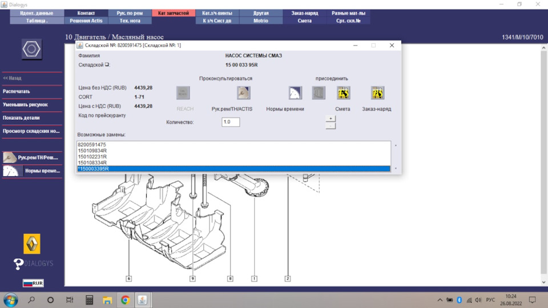
Task: Expand hidden tray icons chevron
Action: pyautogui.click(x=440, y=300)
